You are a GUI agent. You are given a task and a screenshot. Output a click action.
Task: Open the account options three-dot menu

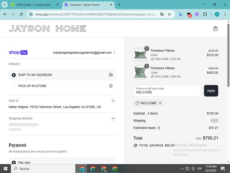point(114,53)
